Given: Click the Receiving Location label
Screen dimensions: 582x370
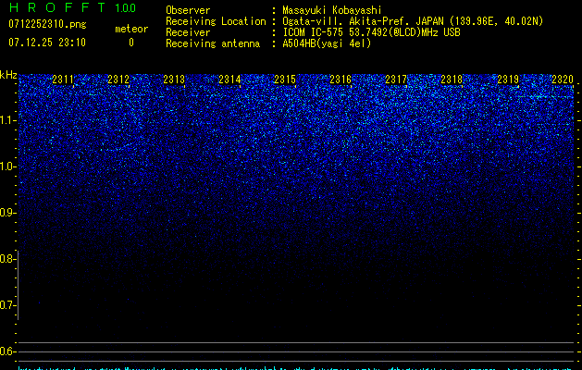Looking at the screenshot, I should click(216, 21).
